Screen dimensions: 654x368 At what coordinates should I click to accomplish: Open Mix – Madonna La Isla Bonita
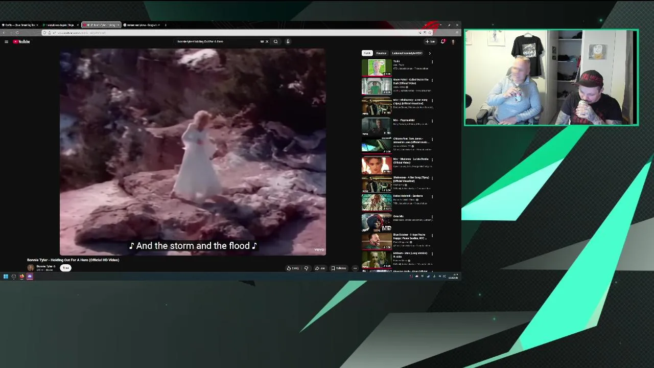(x=377, y=165)
